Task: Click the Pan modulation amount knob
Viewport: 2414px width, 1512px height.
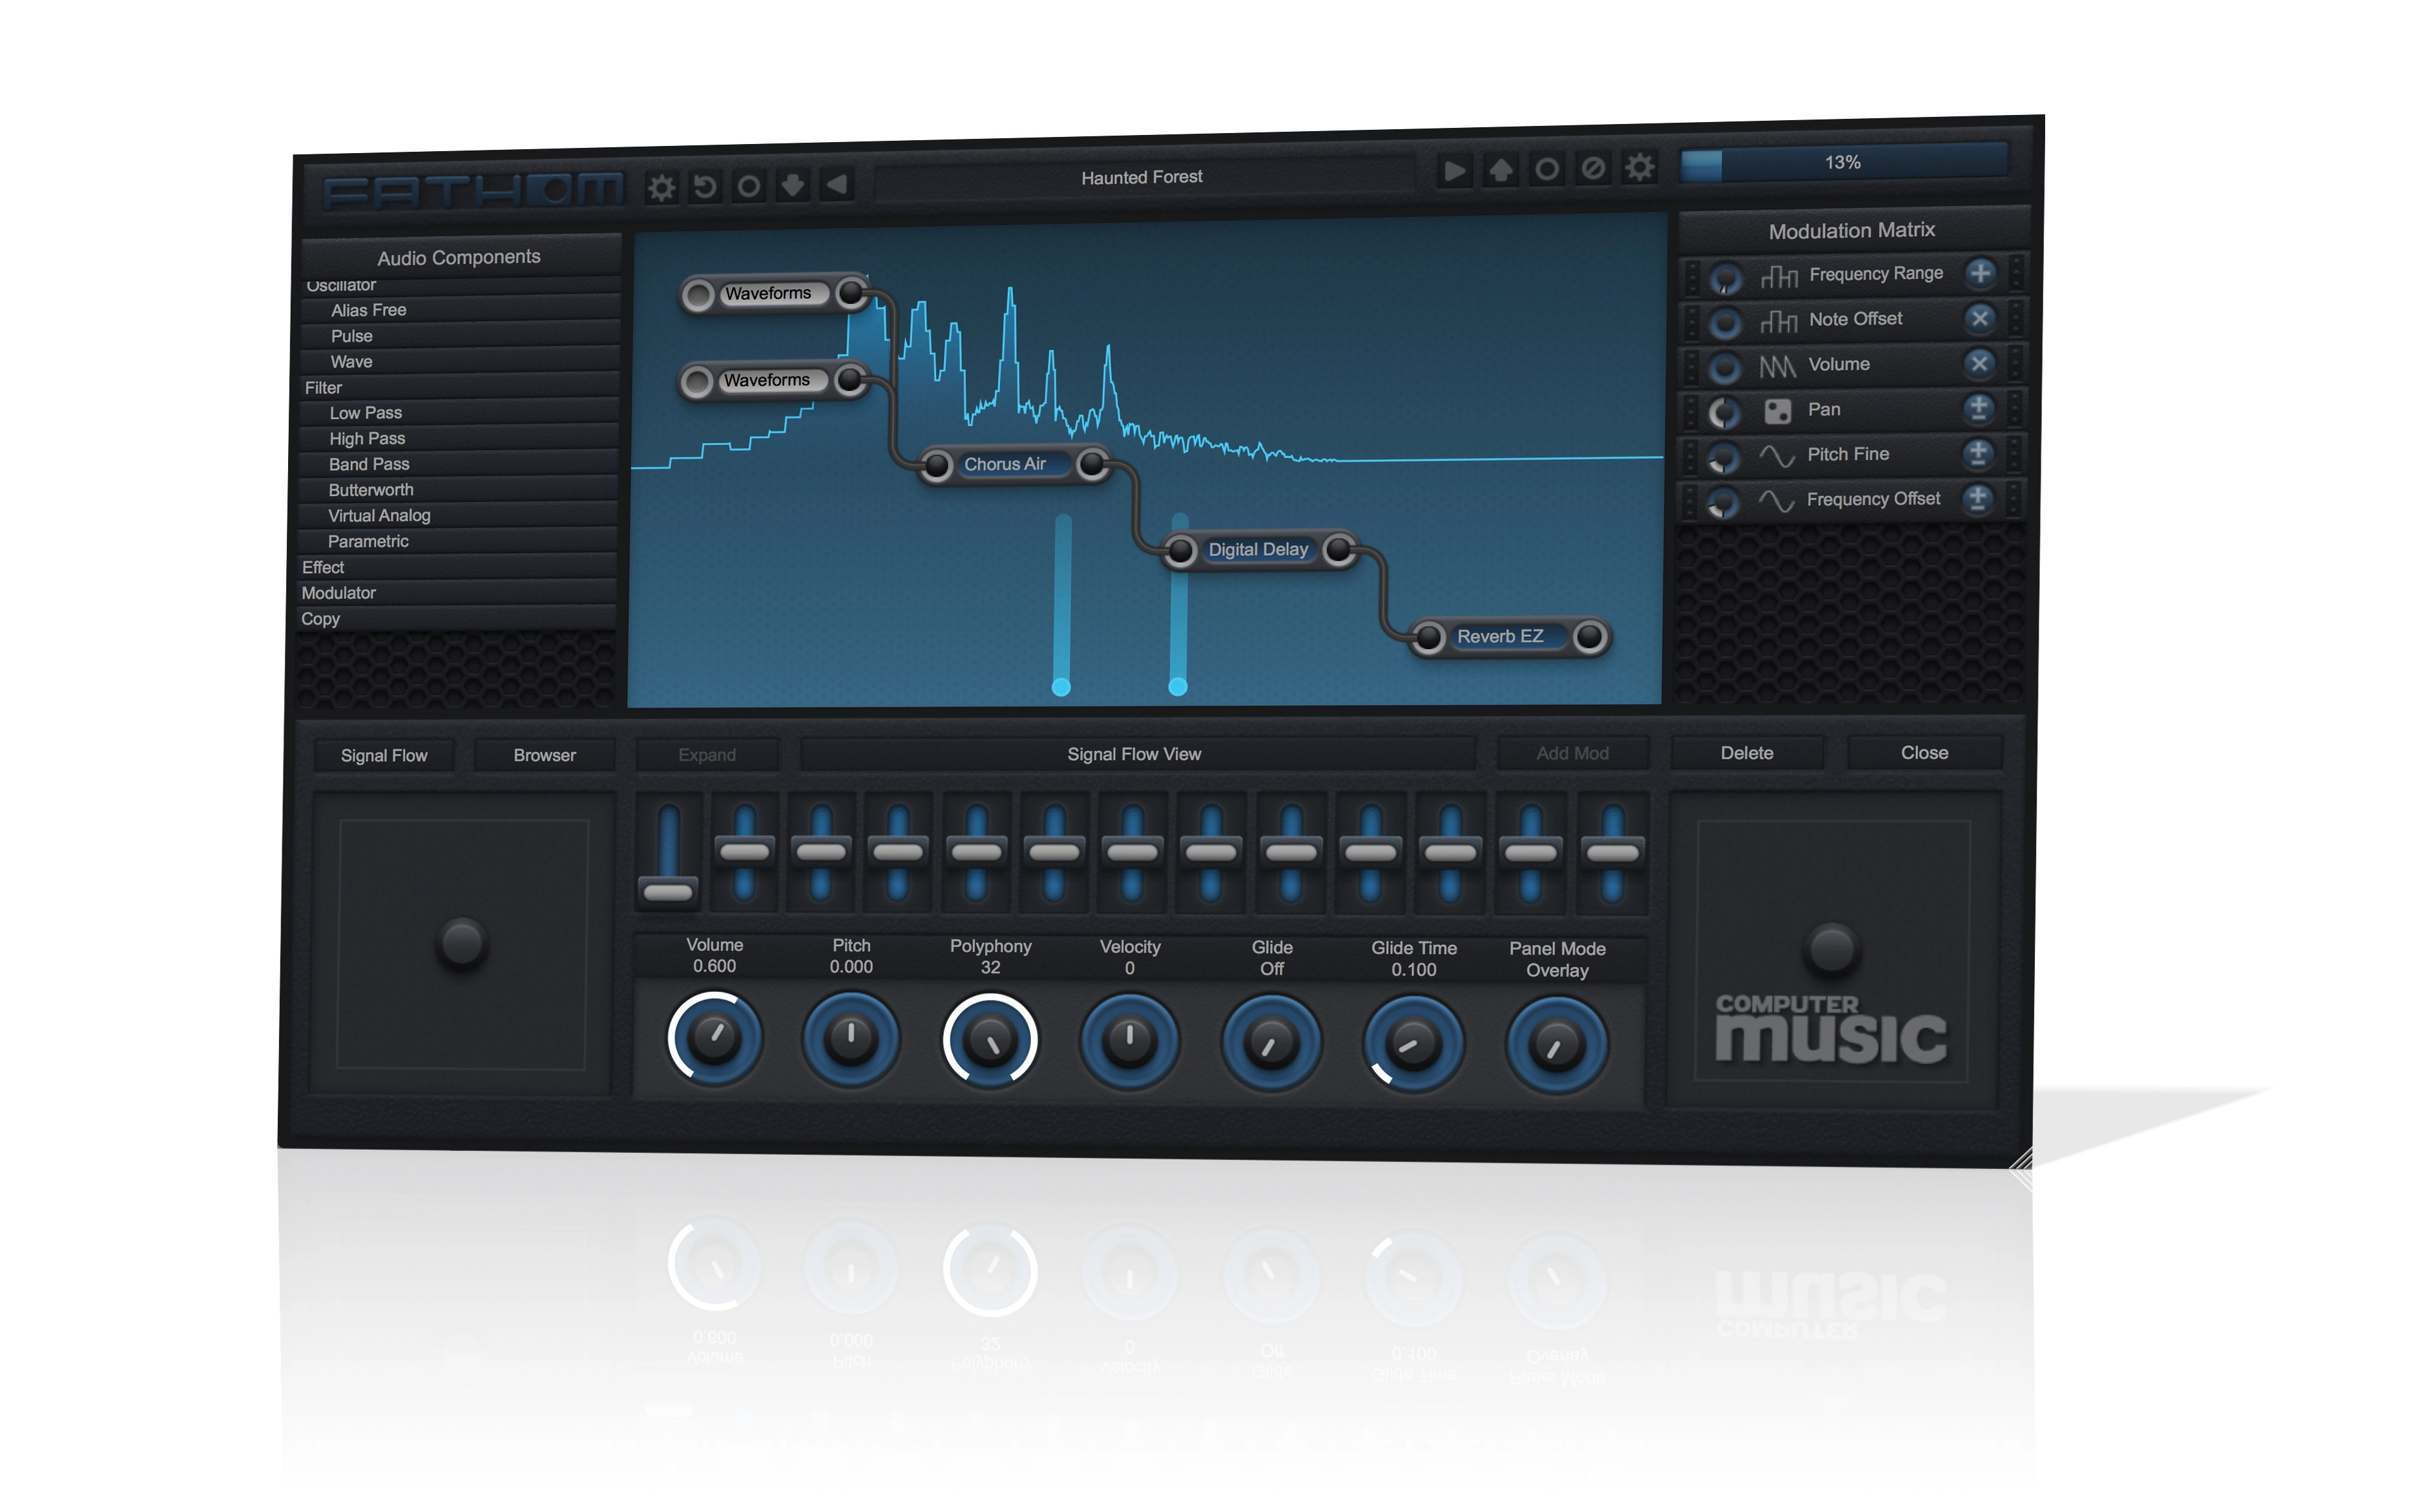Action: (1724, 413)
